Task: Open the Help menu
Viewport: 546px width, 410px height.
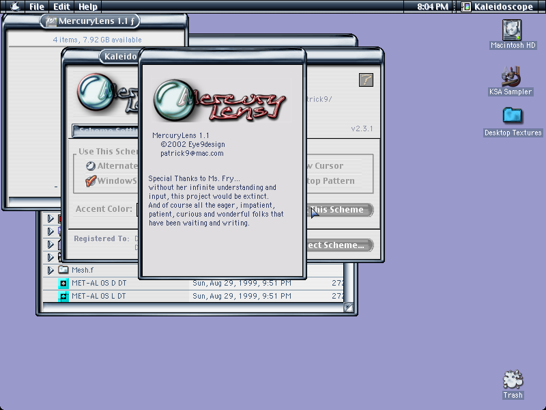Action: [88, 7]
